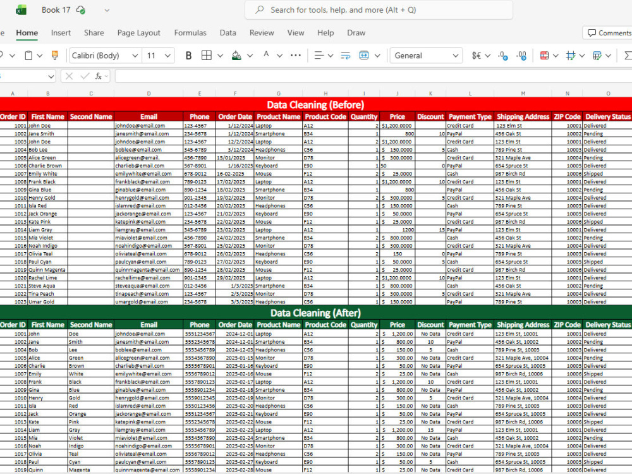Screen dimensions: 632x474
Task: Select the green Discount header in After table
Action: [430, 325]
